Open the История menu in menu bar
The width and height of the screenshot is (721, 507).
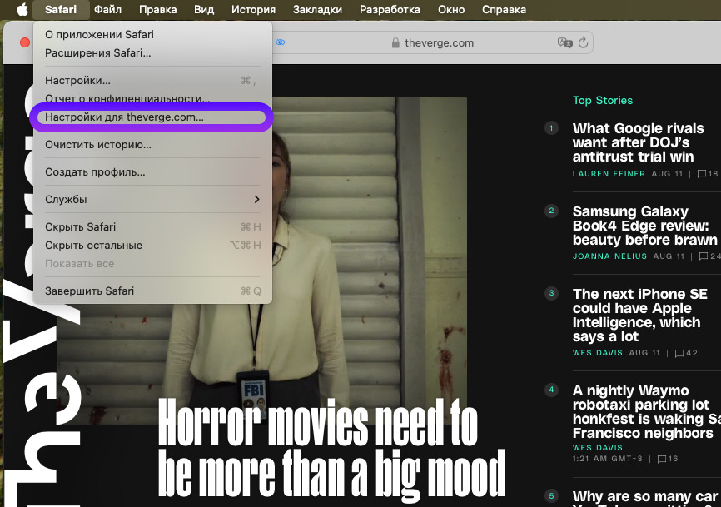pyautogui.click(x=253, y=10)
